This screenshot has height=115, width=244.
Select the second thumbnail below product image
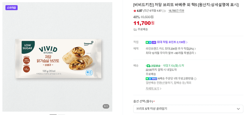62,114
